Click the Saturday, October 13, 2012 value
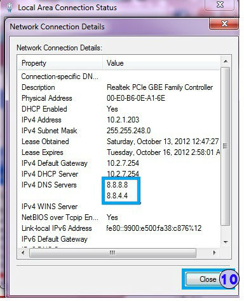The width and height of the screenshot is (244, 301). coord(163,142)
